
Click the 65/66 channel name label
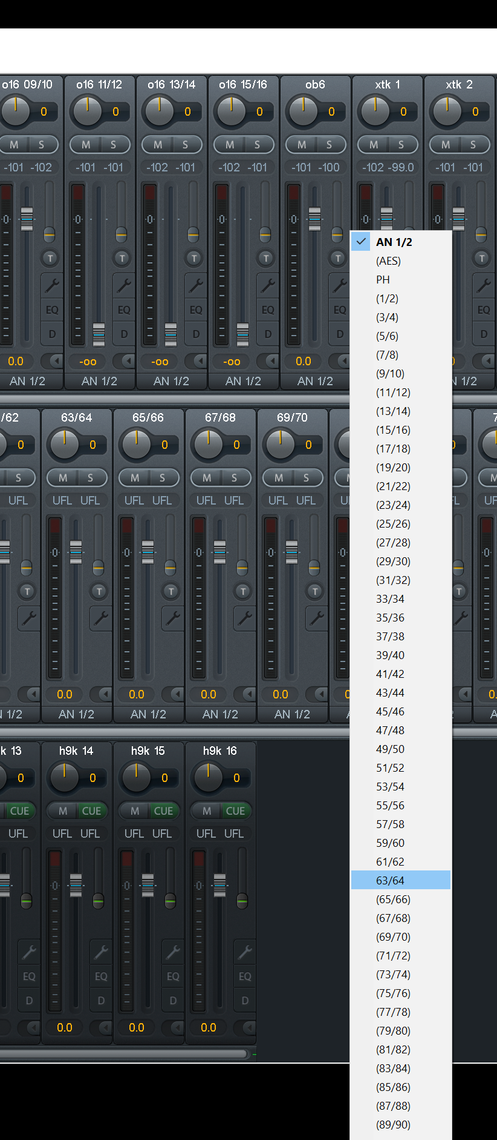(148, 417)
